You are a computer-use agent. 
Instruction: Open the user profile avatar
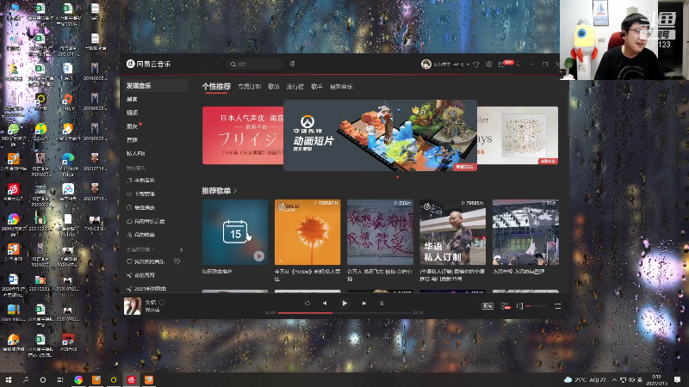(425, 64)
